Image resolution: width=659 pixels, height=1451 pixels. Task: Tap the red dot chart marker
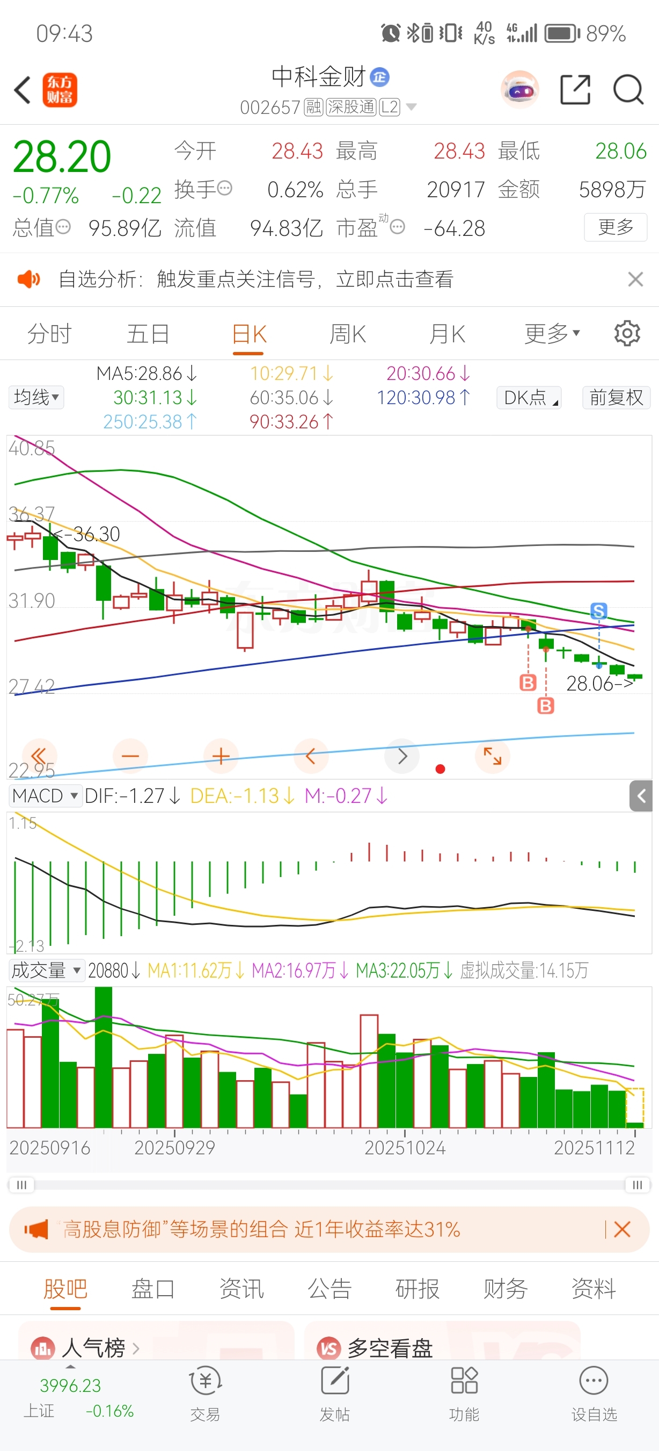click(x=440, y=769)
